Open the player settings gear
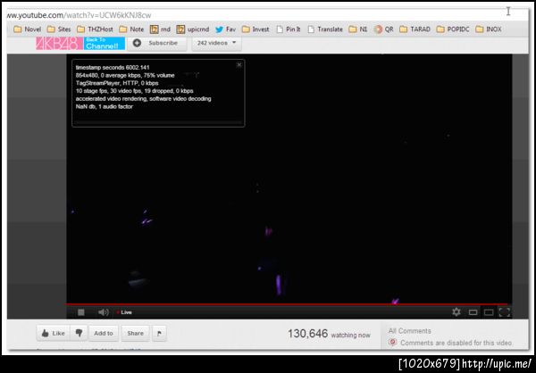This screenshot has height=373, width=536. coord(456,311)
